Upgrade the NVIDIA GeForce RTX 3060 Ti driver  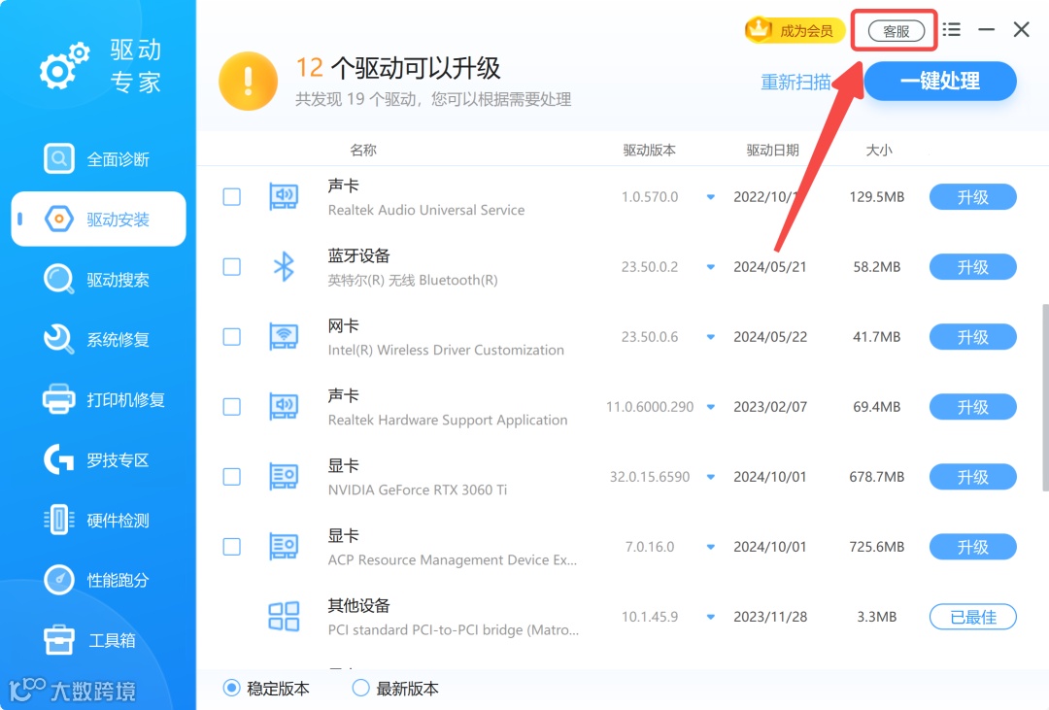(x=972, y=477)
